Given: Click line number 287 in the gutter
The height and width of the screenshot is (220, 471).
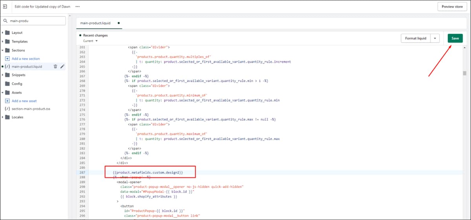Looking at the screenshot, I should coord(82,172).
